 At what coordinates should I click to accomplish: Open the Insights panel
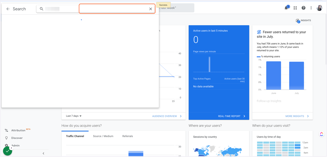[303, 20]
